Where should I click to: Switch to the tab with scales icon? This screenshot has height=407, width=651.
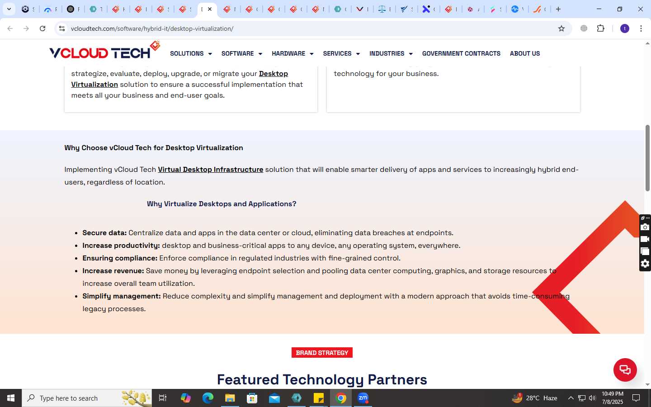(x=384, y=9)
